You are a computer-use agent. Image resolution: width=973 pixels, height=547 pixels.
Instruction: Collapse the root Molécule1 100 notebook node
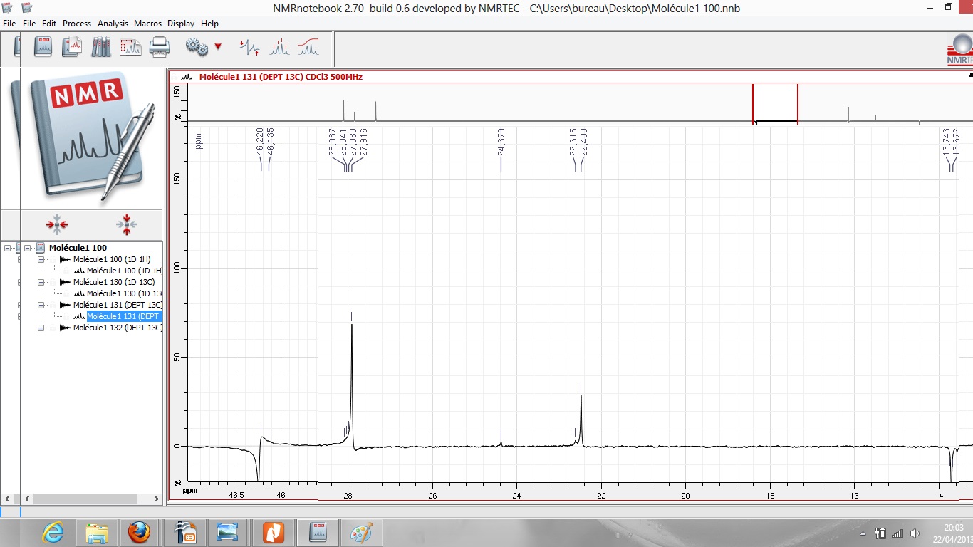coord(28,248)
